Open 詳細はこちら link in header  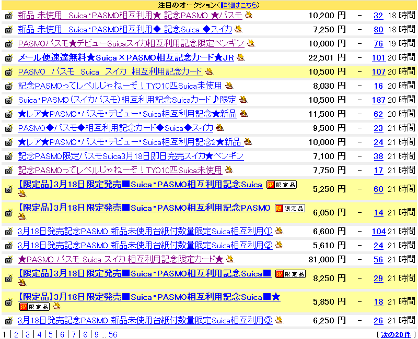point(239,5)
